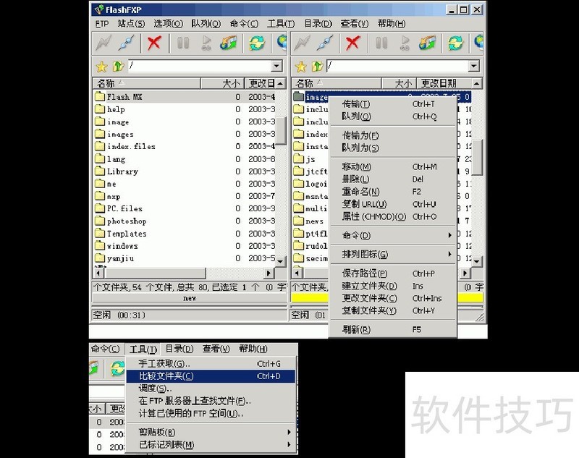Click the red X abort icon in left pane
The height and width of the screenshot is (458, 579).
(154, 43)
